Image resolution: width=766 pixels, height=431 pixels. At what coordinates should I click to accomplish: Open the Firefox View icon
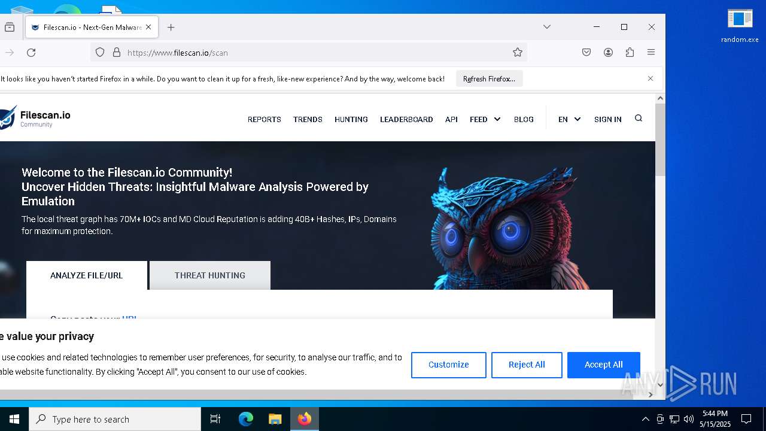click(x=10, y=27)
